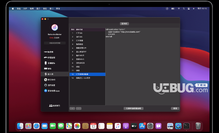Click the Wi-Fi icon in menu bar
The height and width of the screenshot is (133, 219).
coord(179,9)
